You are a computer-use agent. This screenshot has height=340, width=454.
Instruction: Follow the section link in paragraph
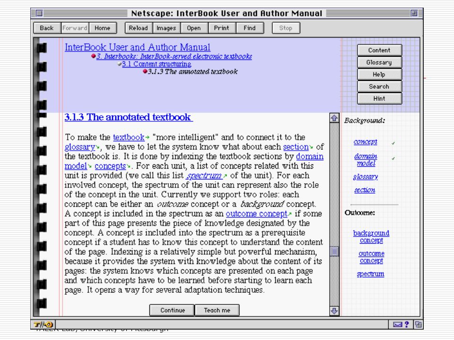tap(296, 147)
